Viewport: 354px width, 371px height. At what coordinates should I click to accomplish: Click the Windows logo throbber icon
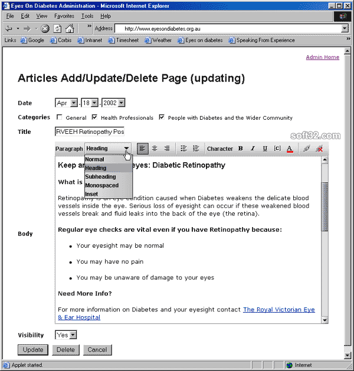click(x=342, y=17)
